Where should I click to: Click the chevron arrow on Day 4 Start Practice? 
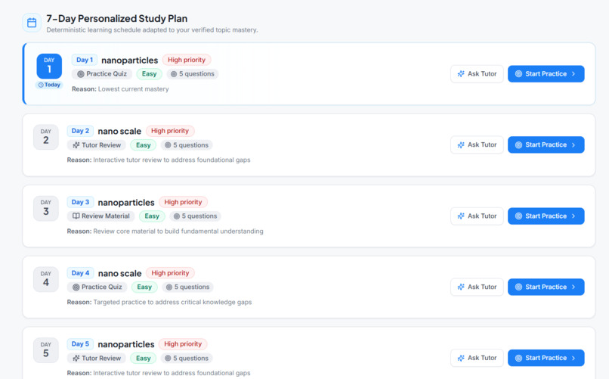click(573, 287)
